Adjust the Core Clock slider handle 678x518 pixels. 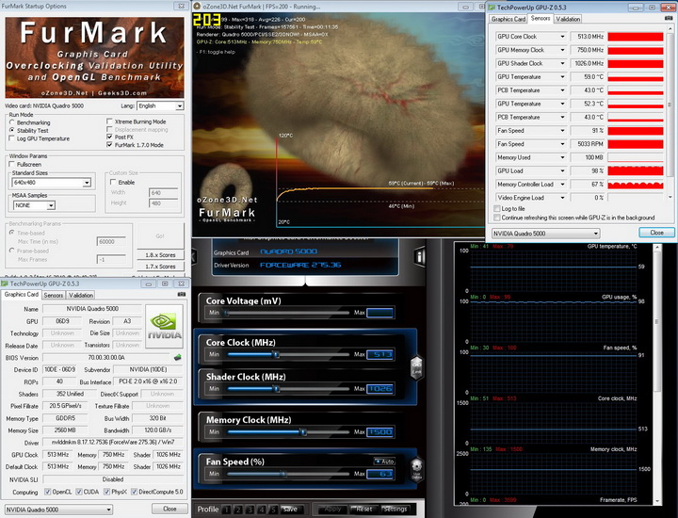click(x=276, y=354)
